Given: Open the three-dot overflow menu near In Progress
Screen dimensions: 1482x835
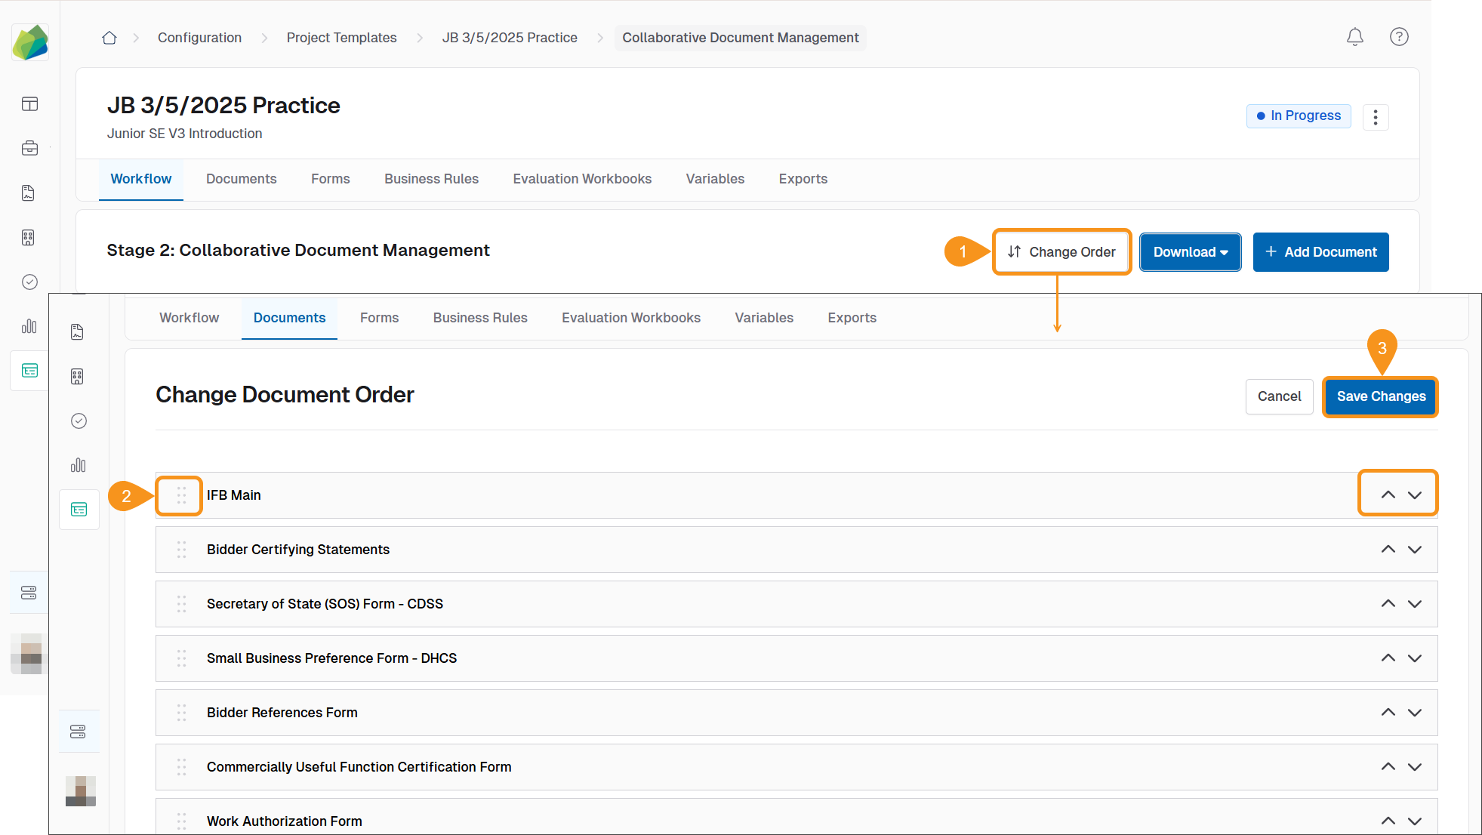Looking at the screenshot, I should pyautogui.click(x=1376, y=117).
